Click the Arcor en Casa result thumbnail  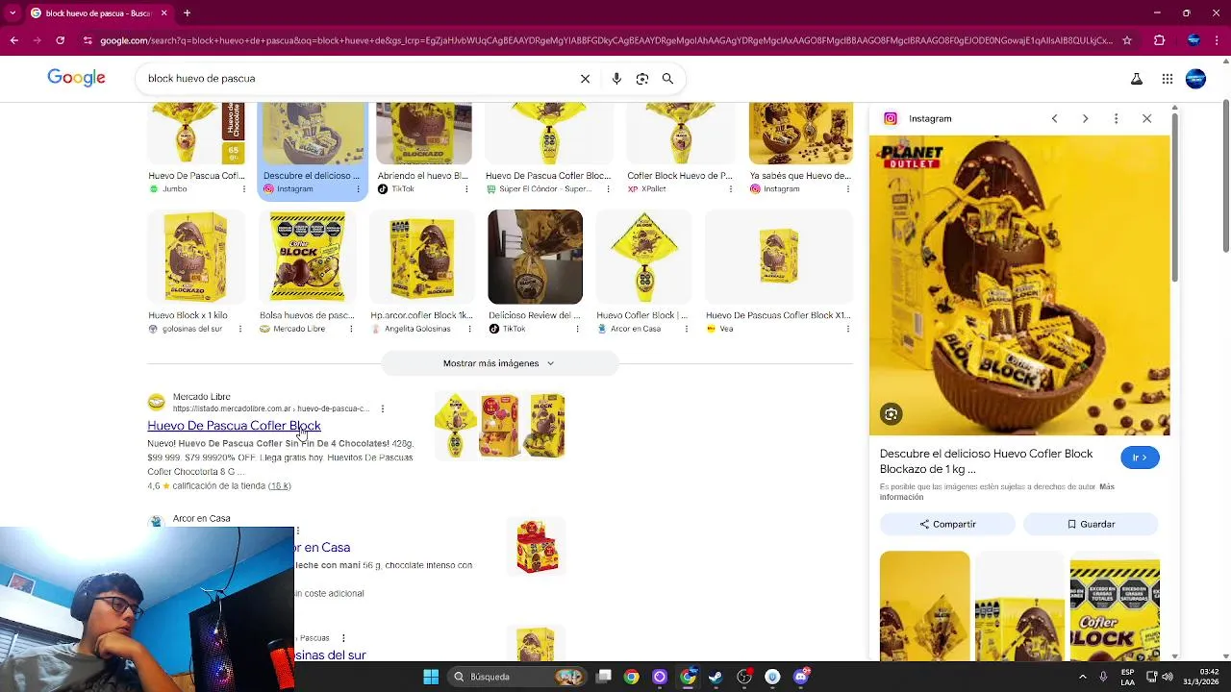(537, 546)
